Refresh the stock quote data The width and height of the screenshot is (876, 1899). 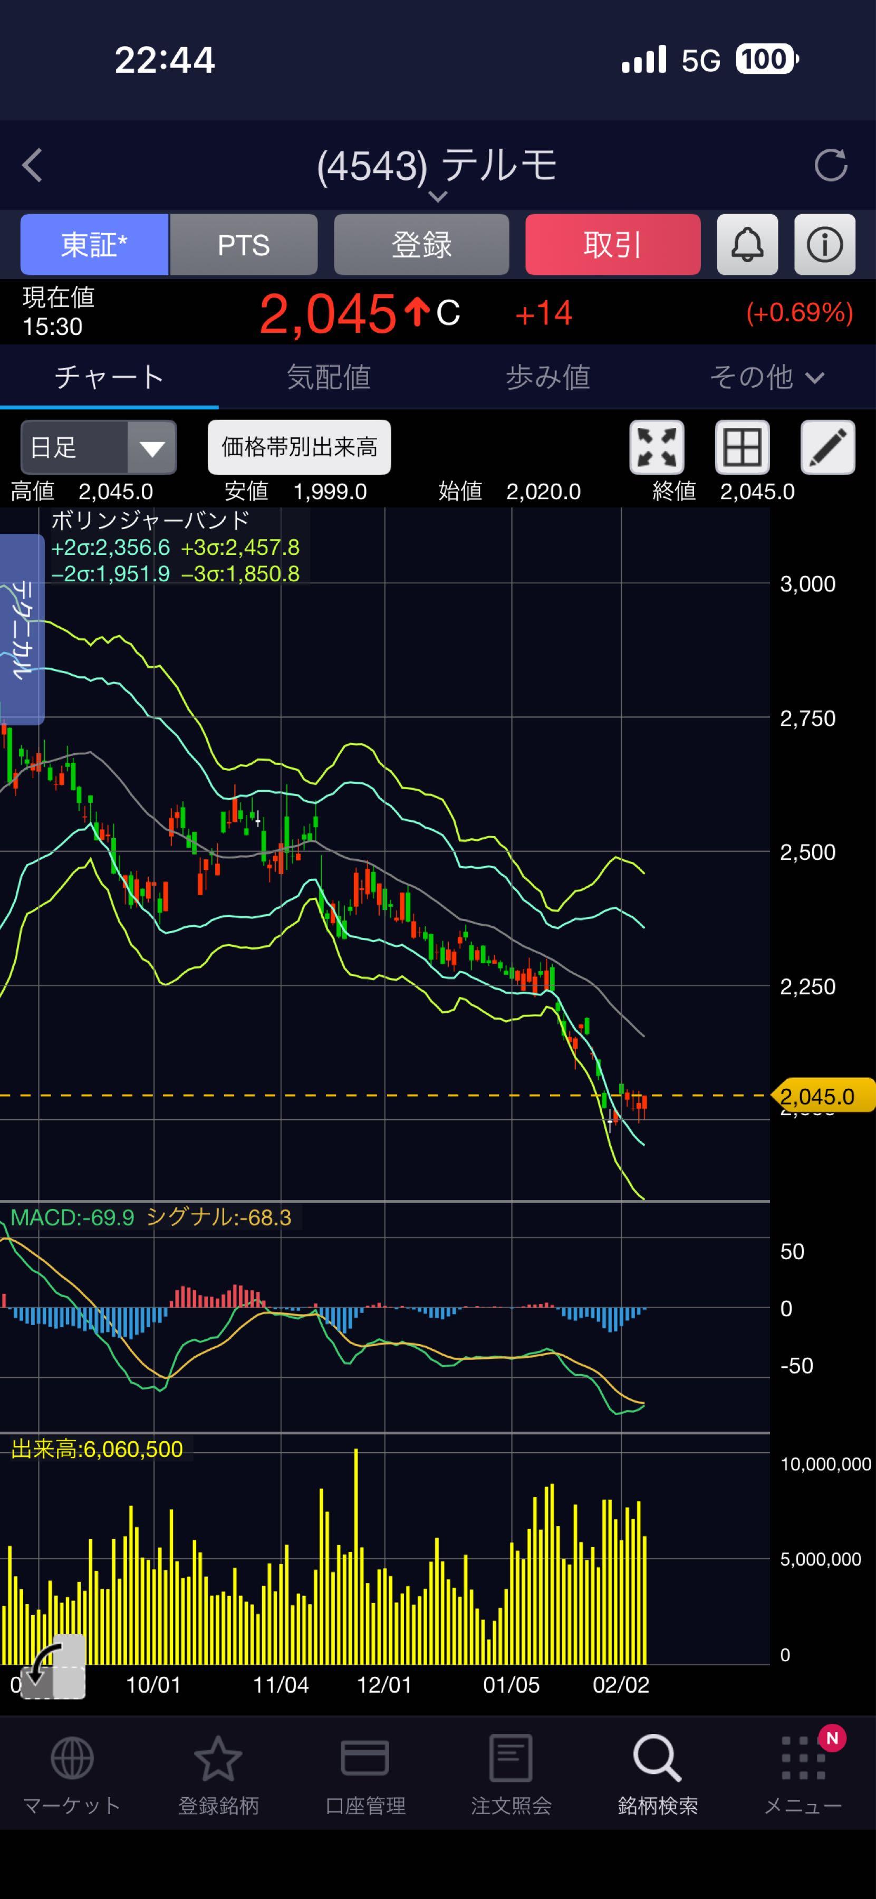(830, 165)
